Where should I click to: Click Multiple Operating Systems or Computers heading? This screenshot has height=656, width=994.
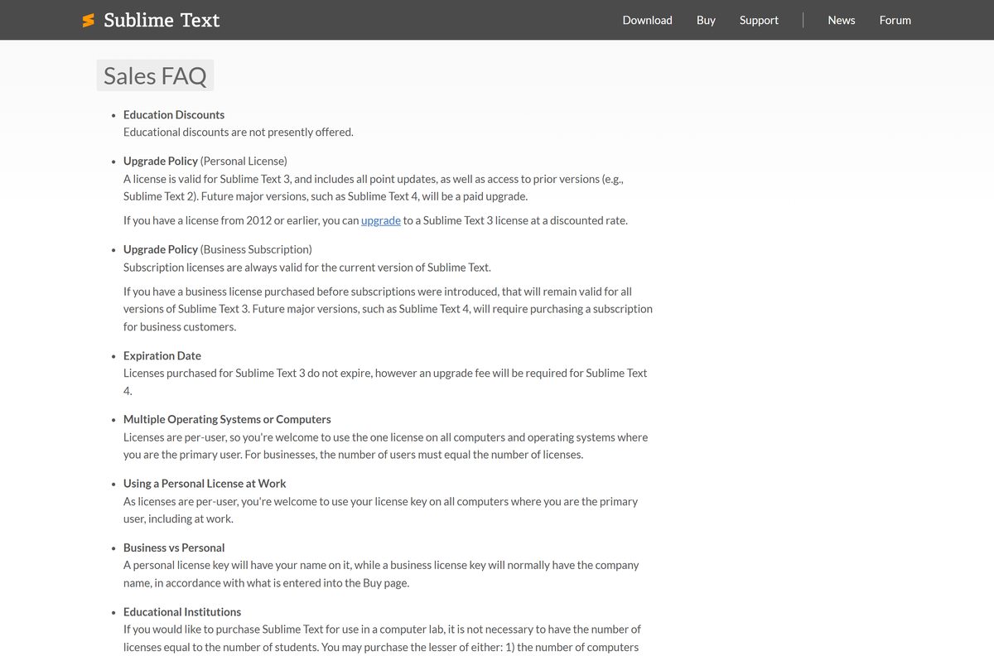click(227, 419)
